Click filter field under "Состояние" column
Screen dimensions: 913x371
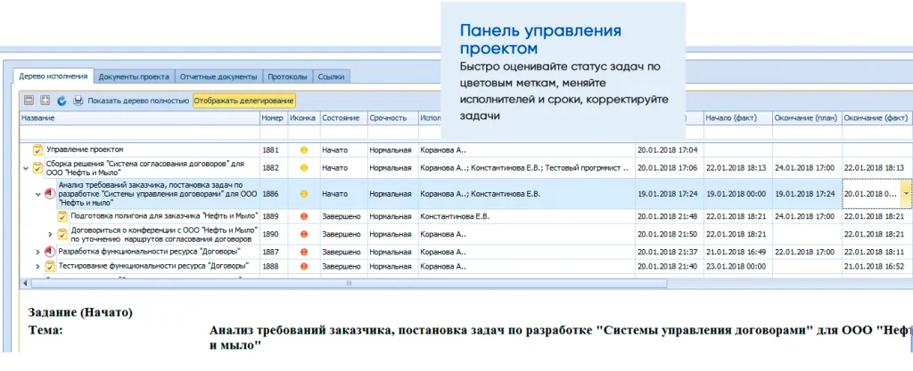point(343,133)
